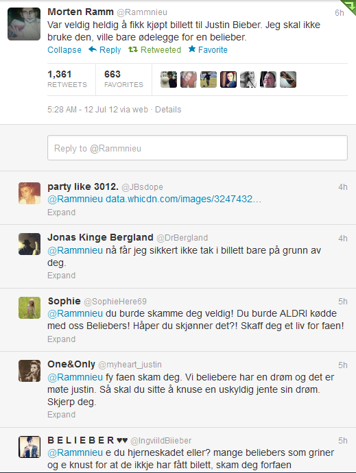View the 1,361 retweets list
Screen dimensions: 356x473
[x=67, y=79]
